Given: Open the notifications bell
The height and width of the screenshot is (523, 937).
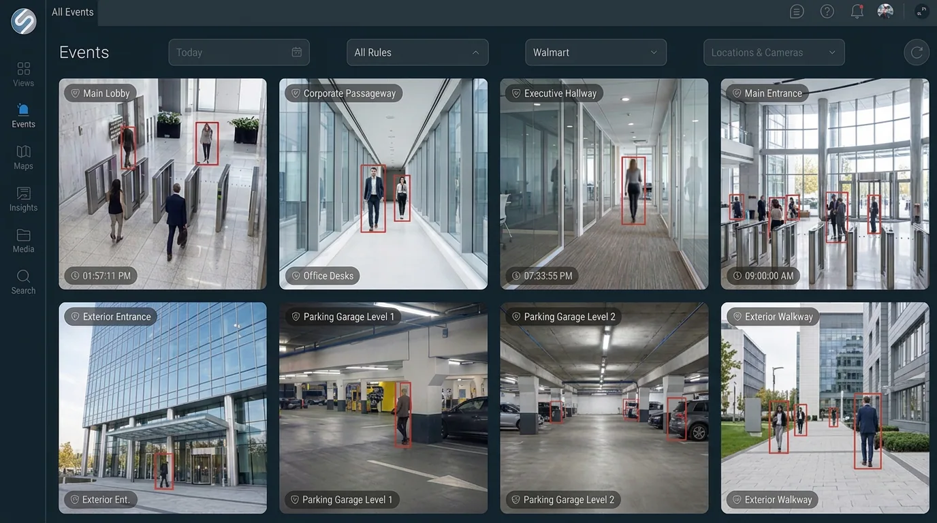Looking at the screenshot, I should 857,12.
